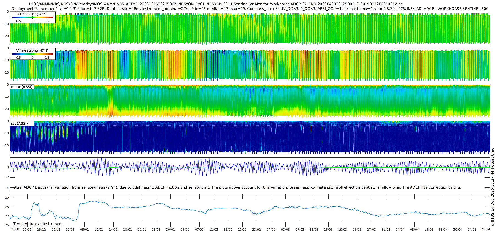Click the V velocity colorbar legend
This screenshot has height=234, width=495.
[32, 54]
